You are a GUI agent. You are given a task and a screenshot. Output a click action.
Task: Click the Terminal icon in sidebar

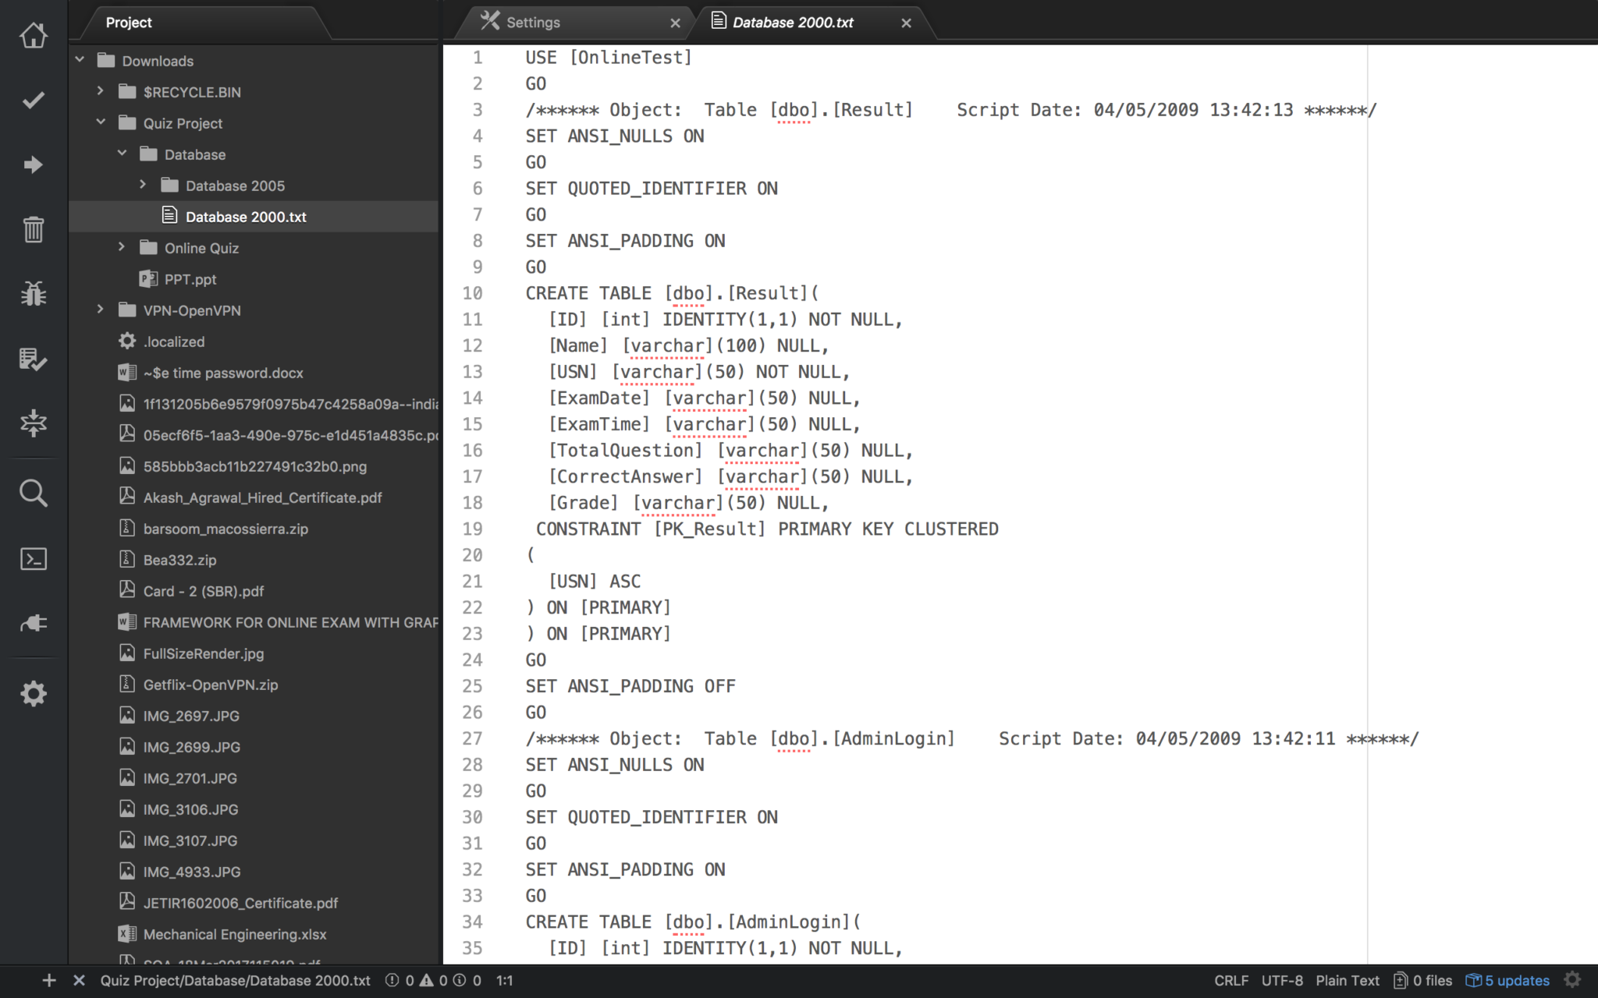click(34, 557)
